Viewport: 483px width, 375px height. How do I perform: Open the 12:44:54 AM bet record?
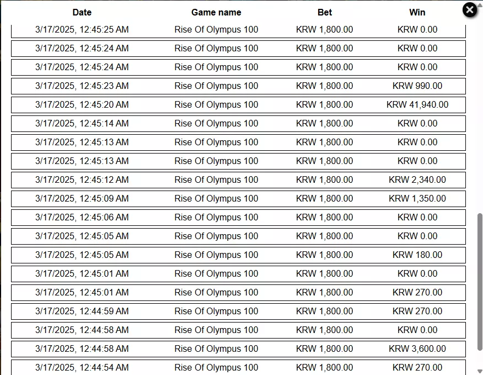[x=238, y=367]
